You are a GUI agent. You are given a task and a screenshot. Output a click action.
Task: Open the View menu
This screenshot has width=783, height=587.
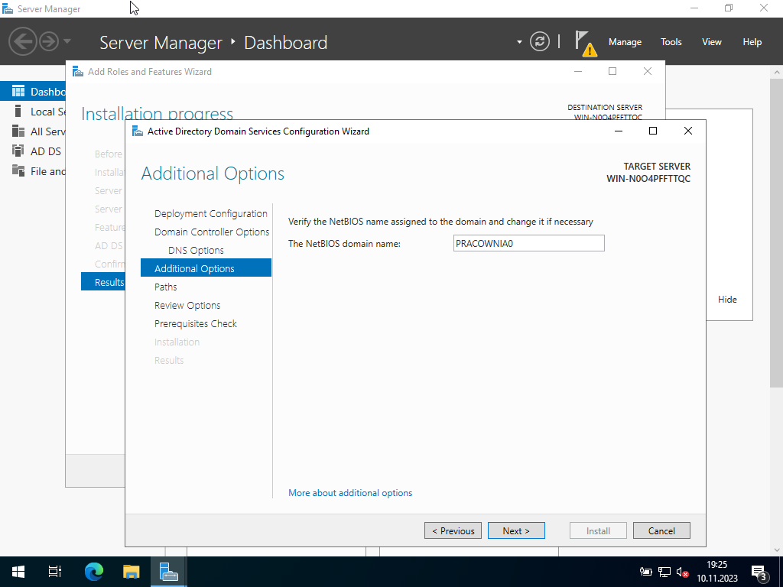712,42
